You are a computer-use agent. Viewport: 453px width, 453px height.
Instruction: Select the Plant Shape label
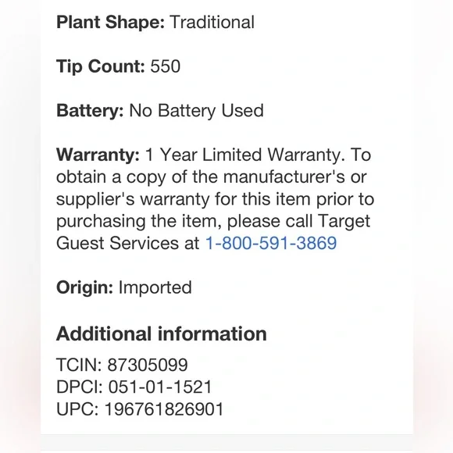110,23
